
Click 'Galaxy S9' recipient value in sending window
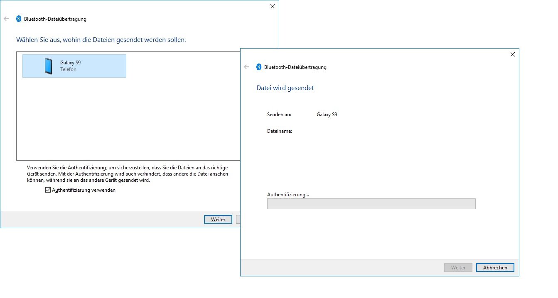point(327,115)
